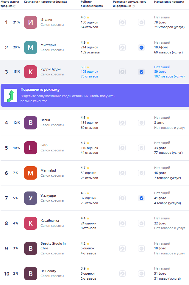Click help icon next to 'Место и доля трафика'
This screenshot has height=285, width=189.
15,6
